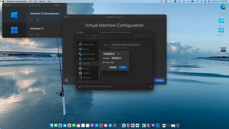Click the add device plus button
This screenshot has height=129, width=229.
pos(79,82)
